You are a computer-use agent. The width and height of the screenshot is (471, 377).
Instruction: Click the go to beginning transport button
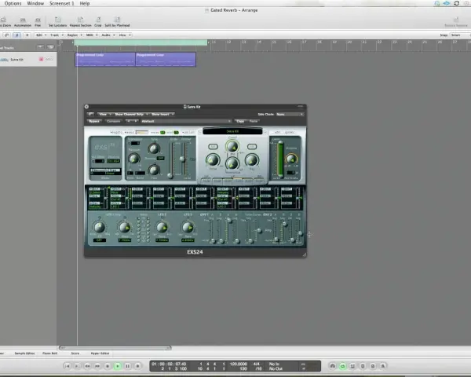(68, 366)
